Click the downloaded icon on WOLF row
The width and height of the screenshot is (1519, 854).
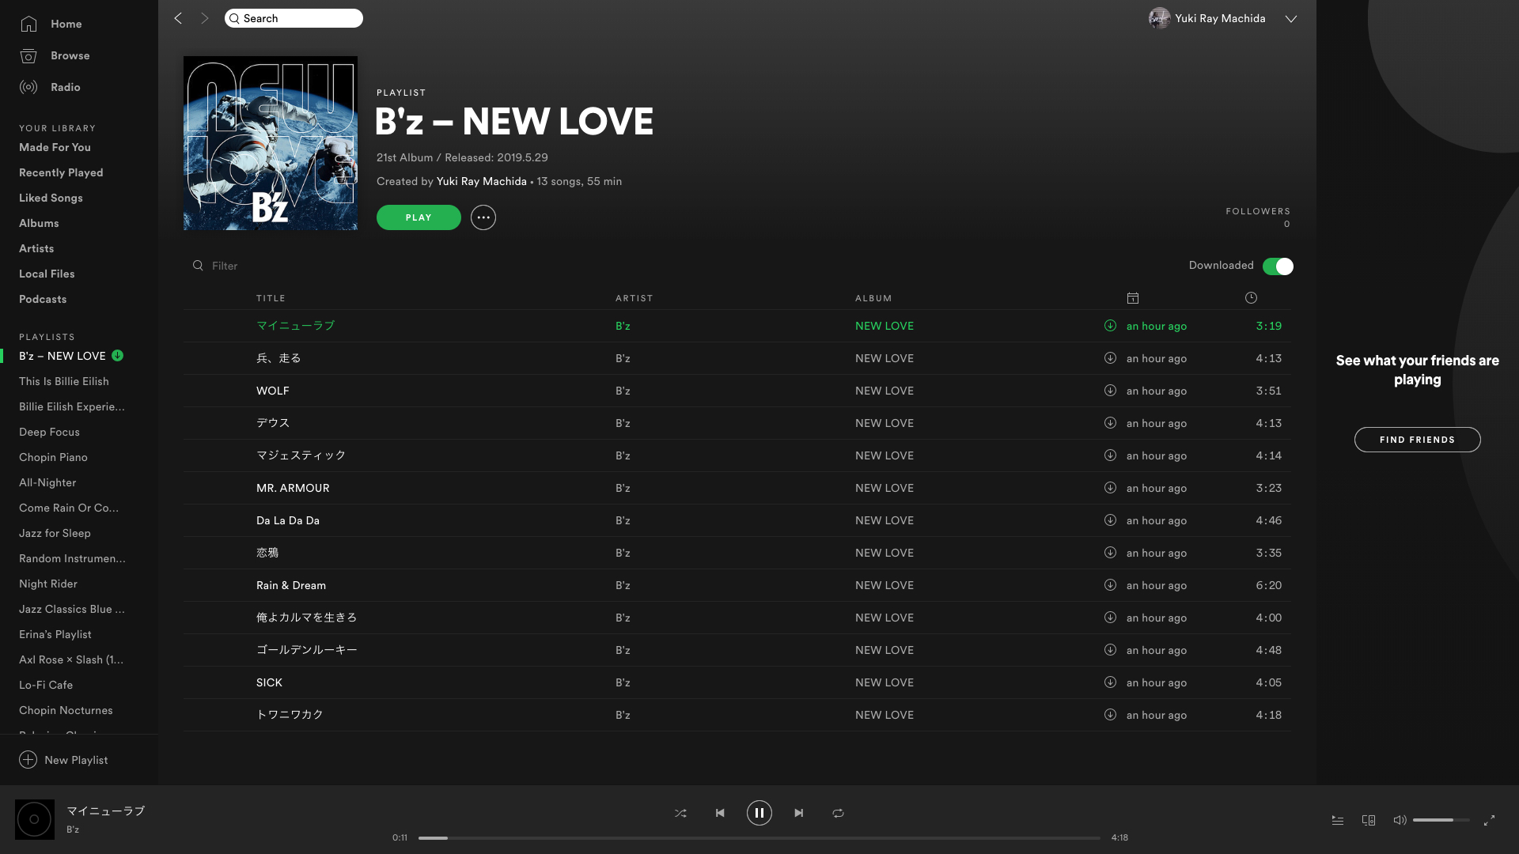(1110, 391)
